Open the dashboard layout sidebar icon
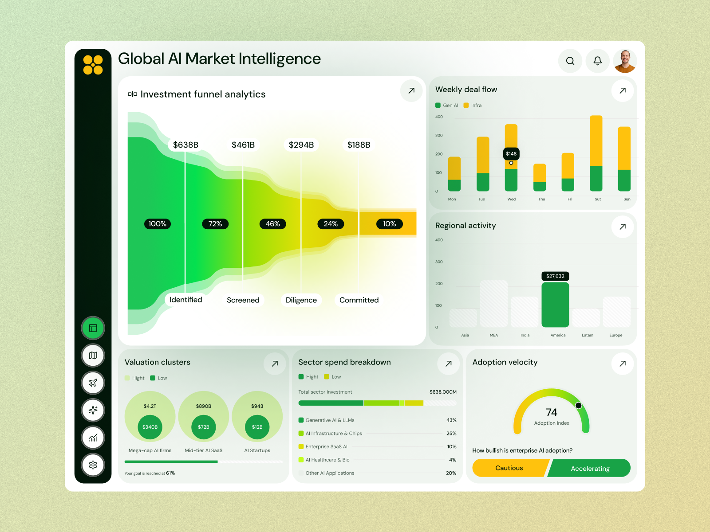This screenshot has height=532, width=710. [x=93, y=328]
